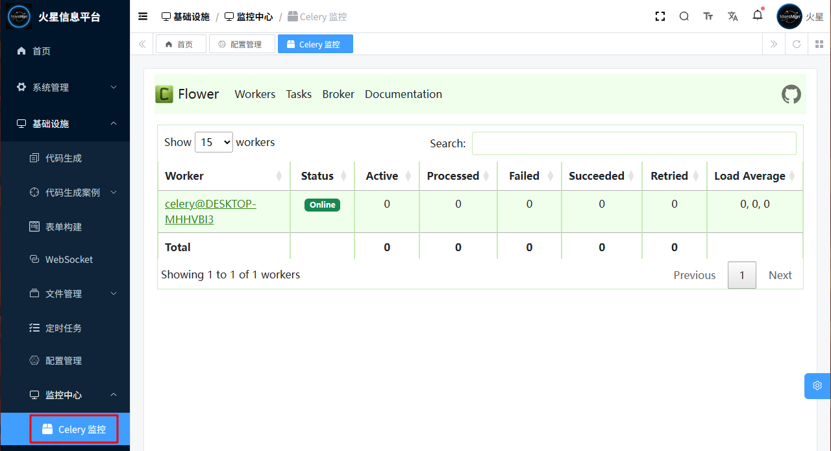The height and width of the screenshot is (451, 831).
Task: Open the Tasks menu in Flower
Action: click(299, 94)
